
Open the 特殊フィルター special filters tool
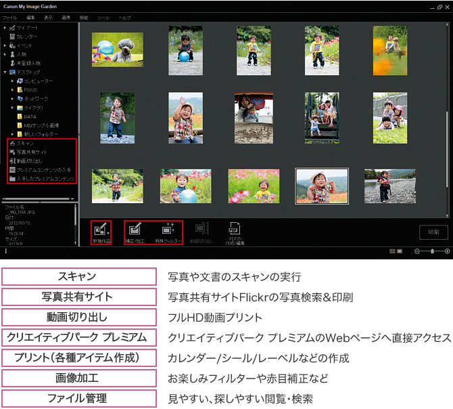point(168,230)
